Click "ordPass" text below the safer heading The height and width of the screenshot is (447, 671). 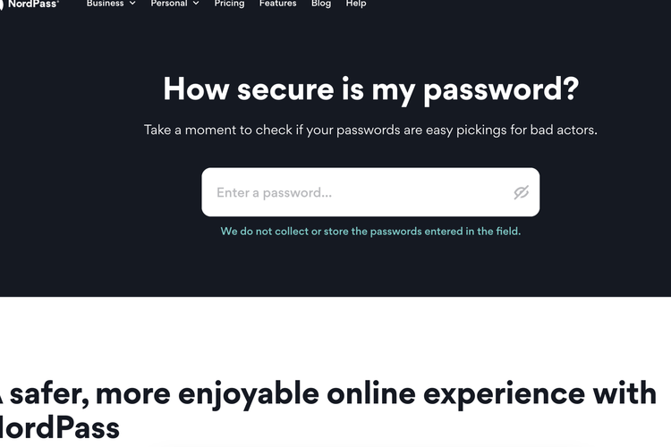[63, 426]
